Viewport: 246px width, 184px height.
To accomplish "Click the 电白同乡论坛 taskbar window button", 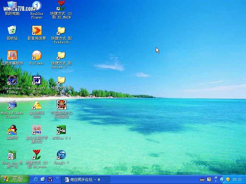I will 85,180.
